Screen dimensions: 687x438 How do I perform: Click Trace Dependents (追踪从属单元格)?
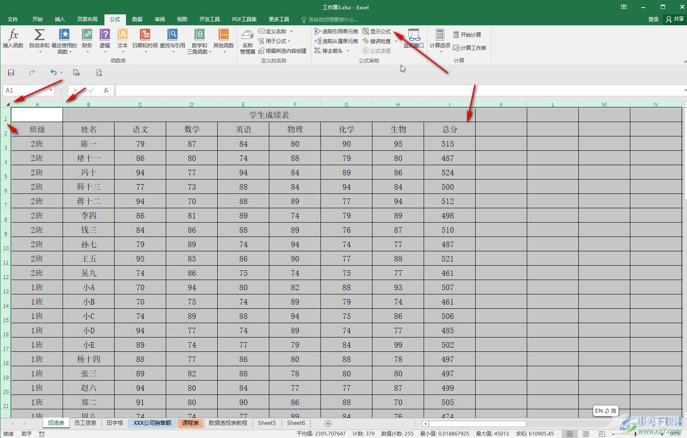pyautogui.click(x=336, y=41)
